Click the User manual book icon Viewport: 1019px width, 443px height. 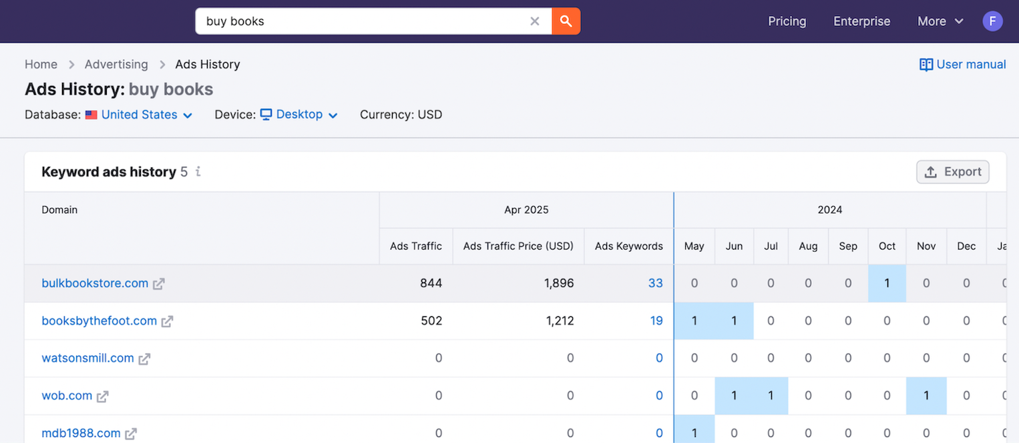tap(926, 64)
